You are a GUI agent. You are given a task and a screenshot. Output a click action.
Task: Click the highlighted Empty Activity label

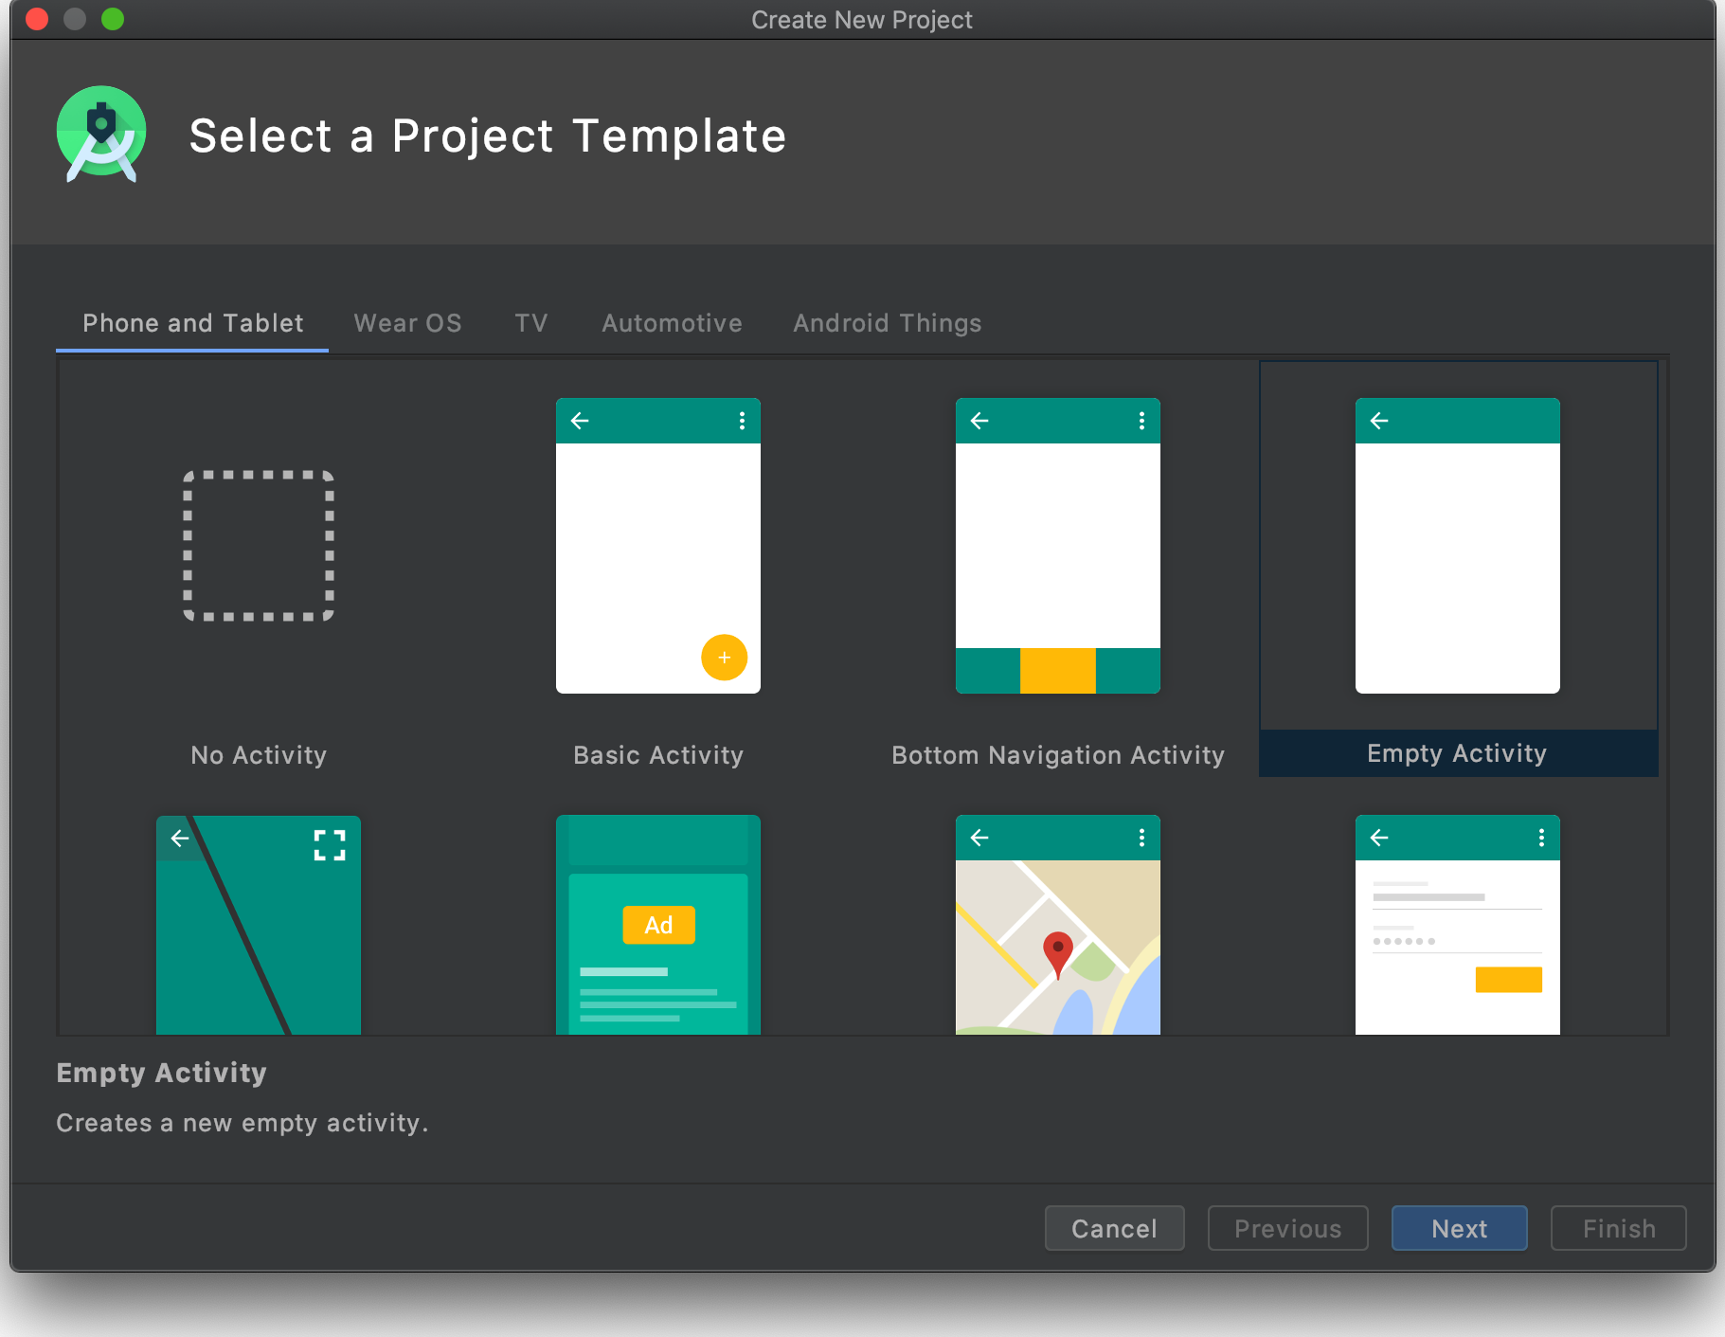click(1457, 753)
